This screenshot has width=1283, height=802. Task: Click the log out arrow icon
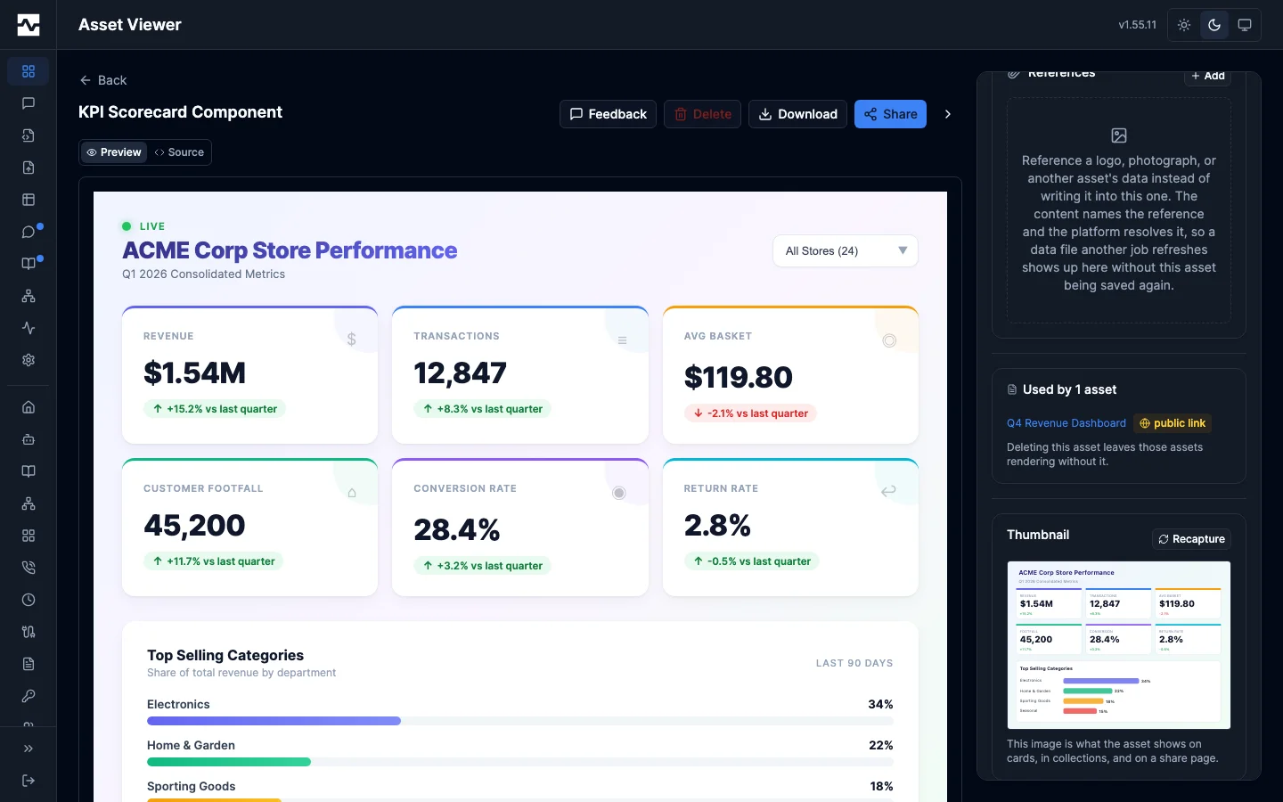[29, 781]
